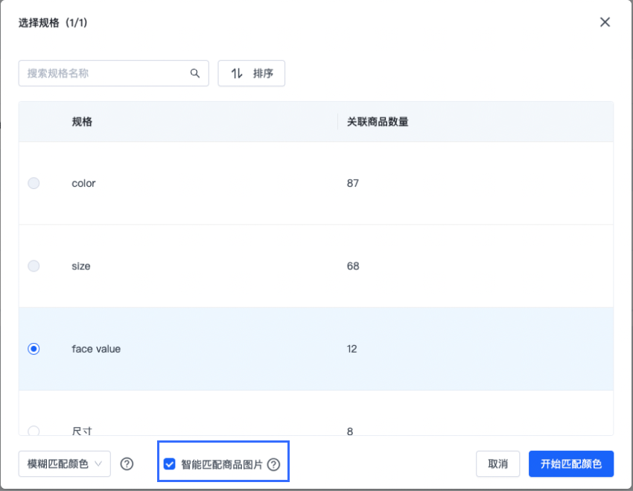The image size is (633, 491).
Task: Open the 模糊匹配颜色 dropdown
Action: click(x=65, y=464)
